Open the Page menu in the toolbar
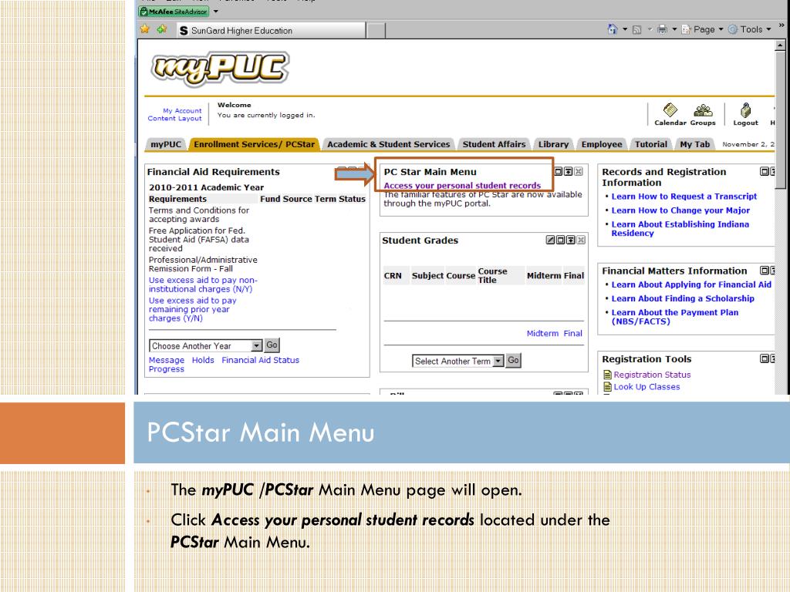790x592 pixels. click(702, 29)
